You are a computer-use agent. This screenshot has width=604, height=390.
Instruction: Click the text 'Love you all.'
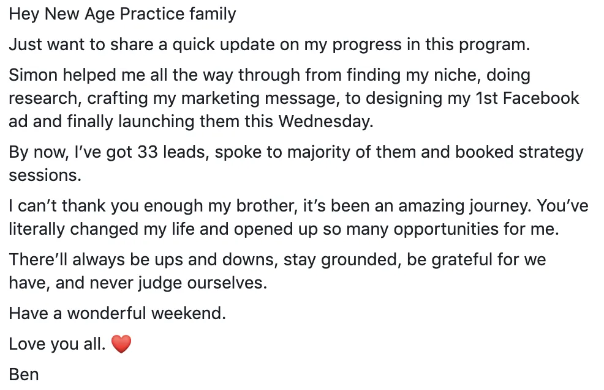57,344
